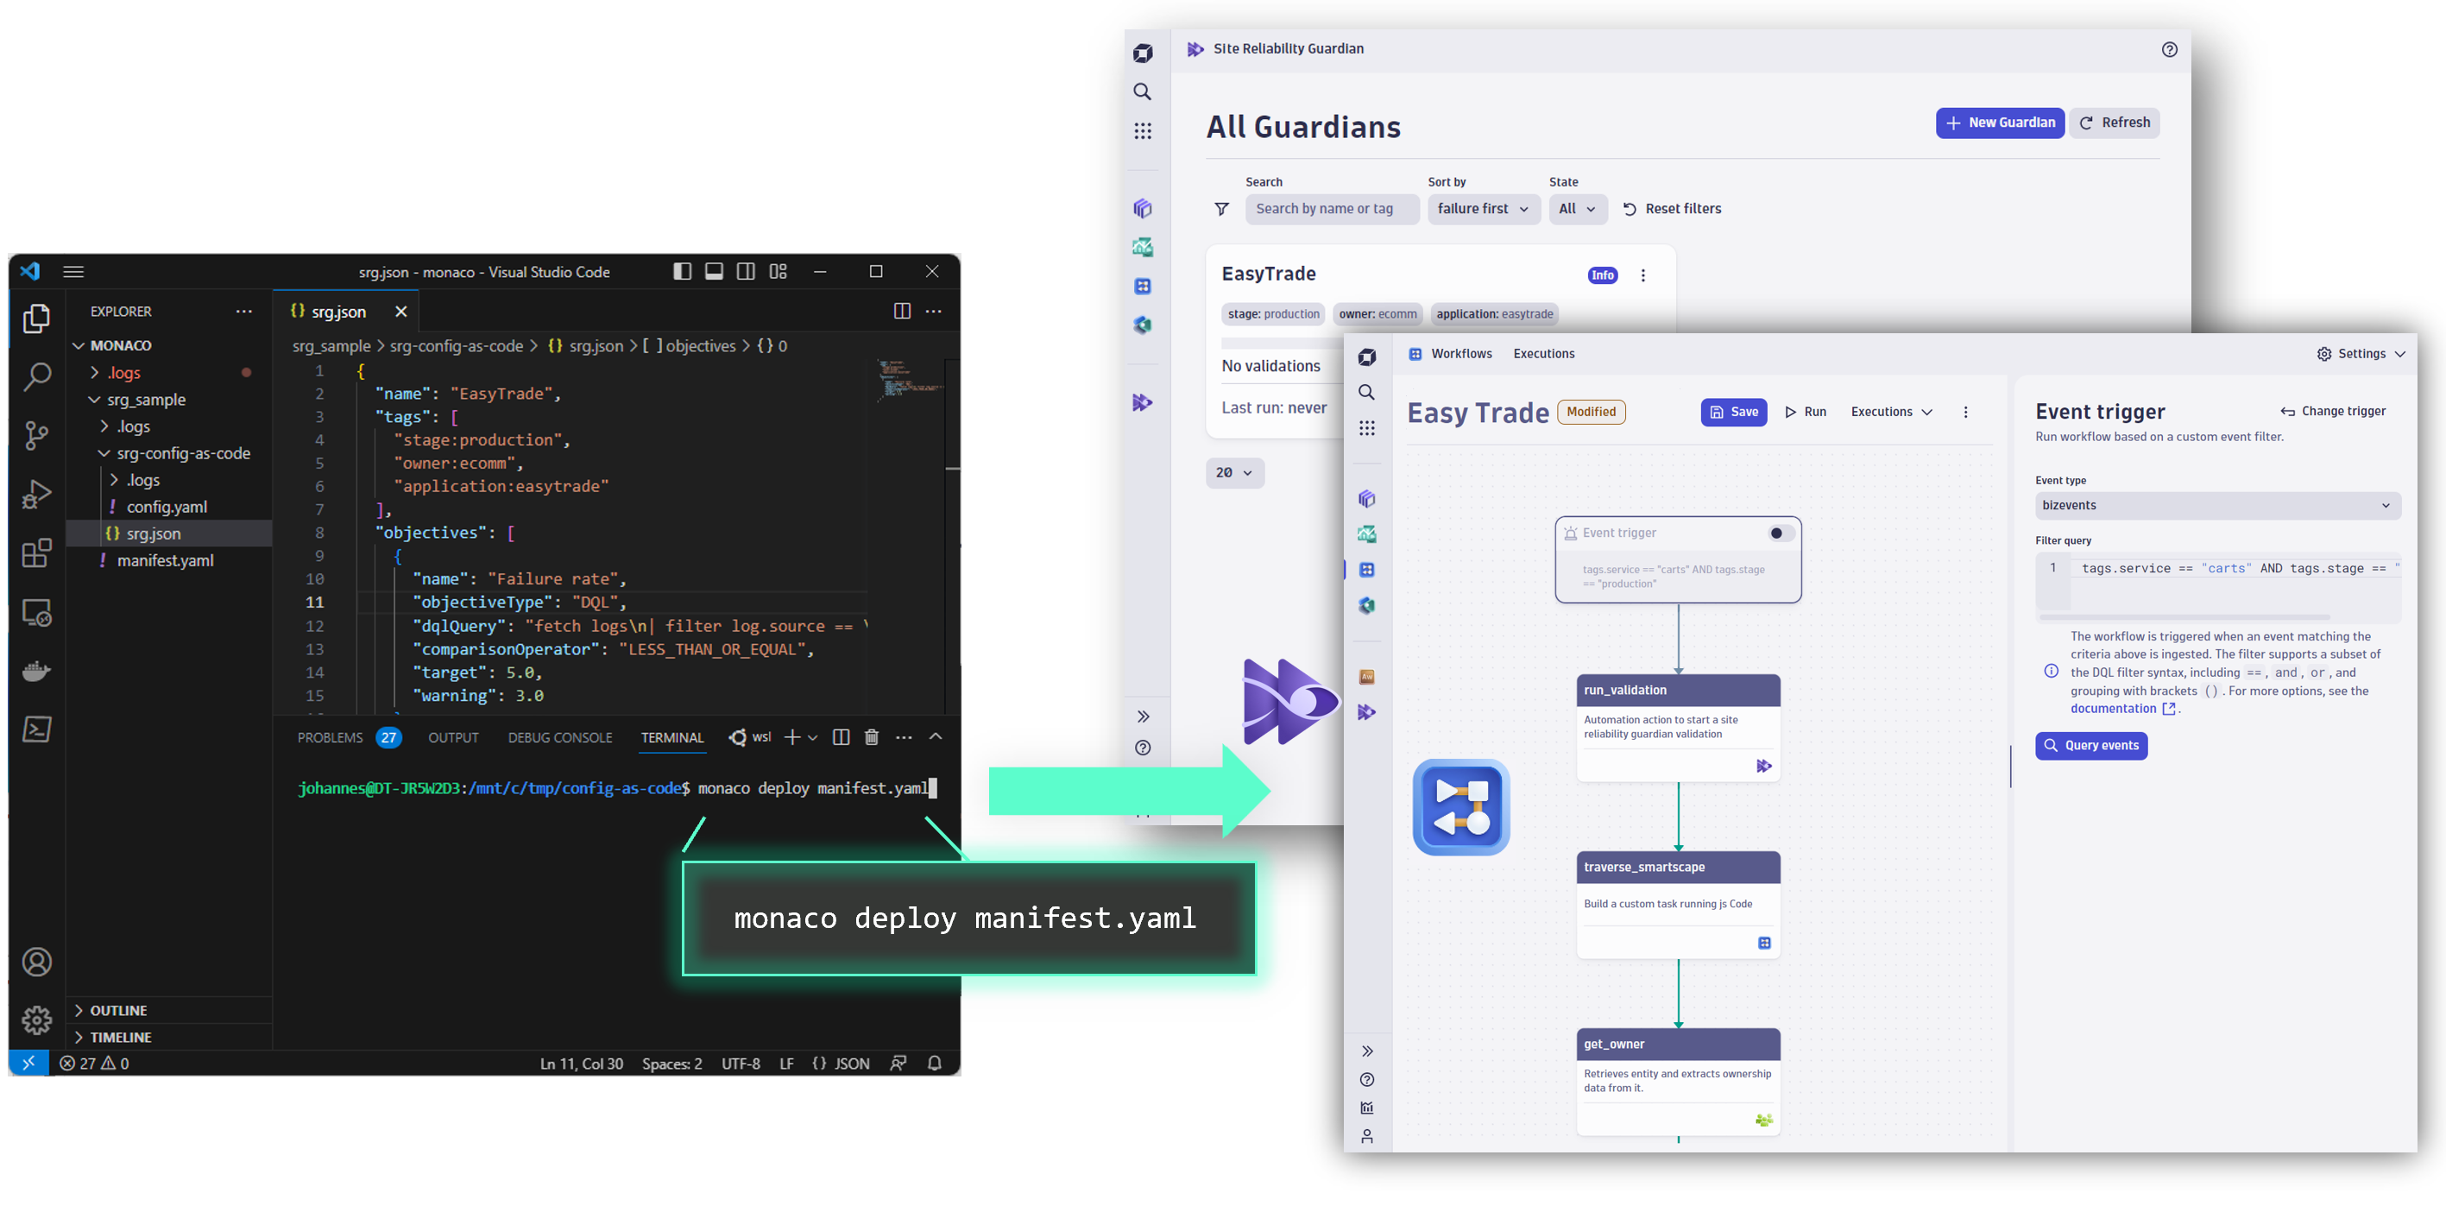Toggle VS Code secondary side bar layout
This screenshot has height=1212, width=2446.
tap(747, 272)
